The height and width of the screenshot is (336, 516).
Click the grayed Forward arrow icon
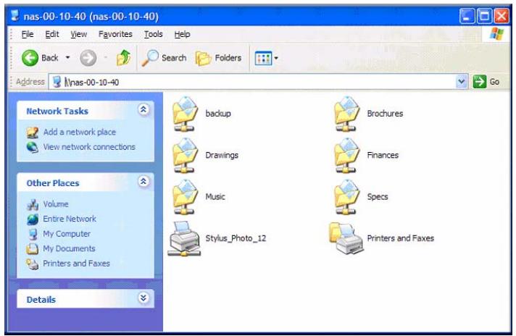88,58
